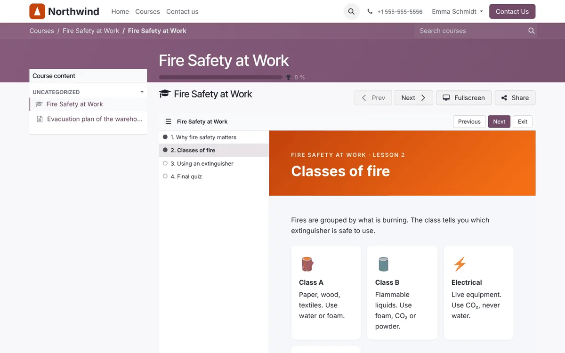Click the Electrical lightning bolt icon

tap(460, 264)
